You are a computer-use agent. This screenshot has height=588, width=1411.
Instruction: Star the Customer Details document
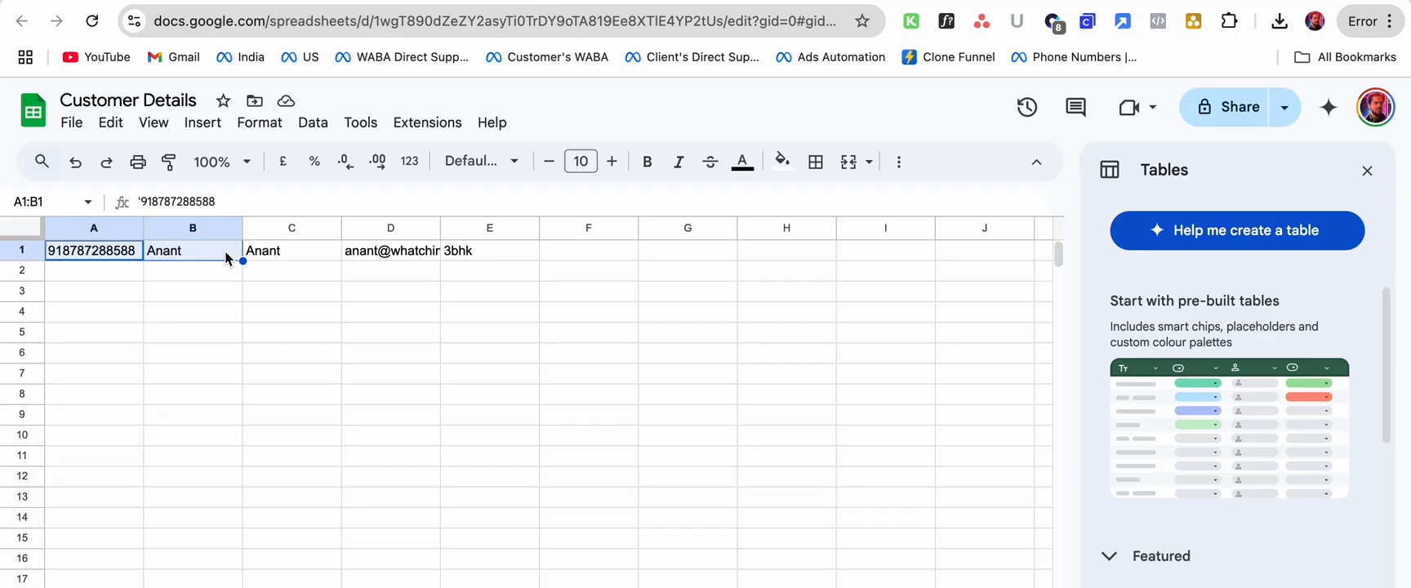[223, 100]
